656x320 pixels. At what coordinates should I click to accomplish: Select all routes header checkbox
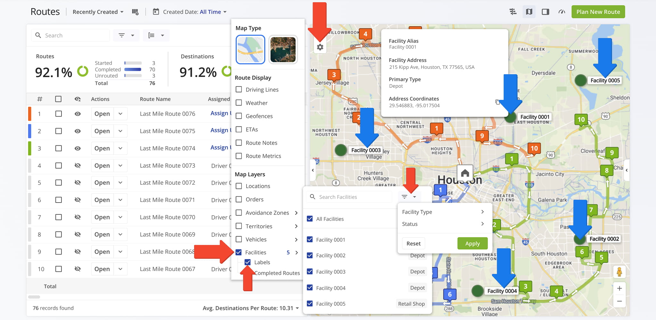pos(58,99)
